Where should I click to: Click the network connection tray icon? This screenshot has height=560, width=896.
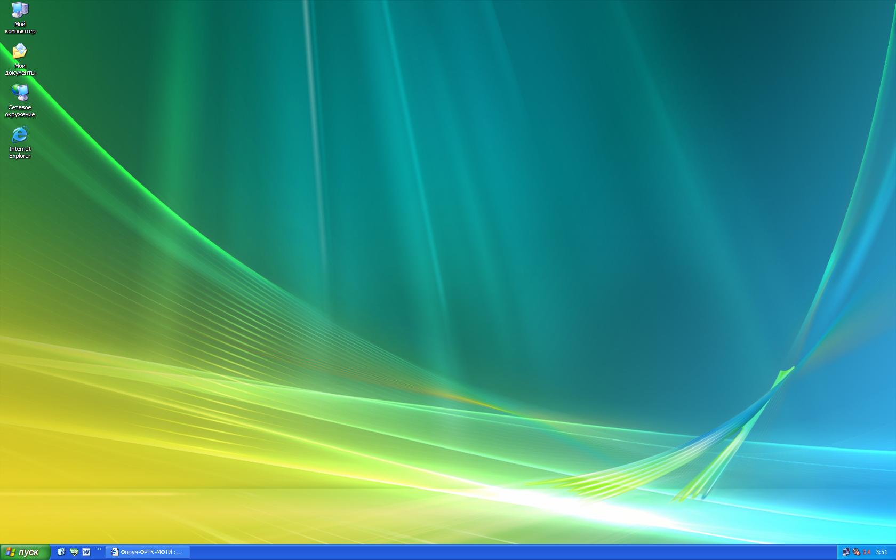click(x=846, y=552)
